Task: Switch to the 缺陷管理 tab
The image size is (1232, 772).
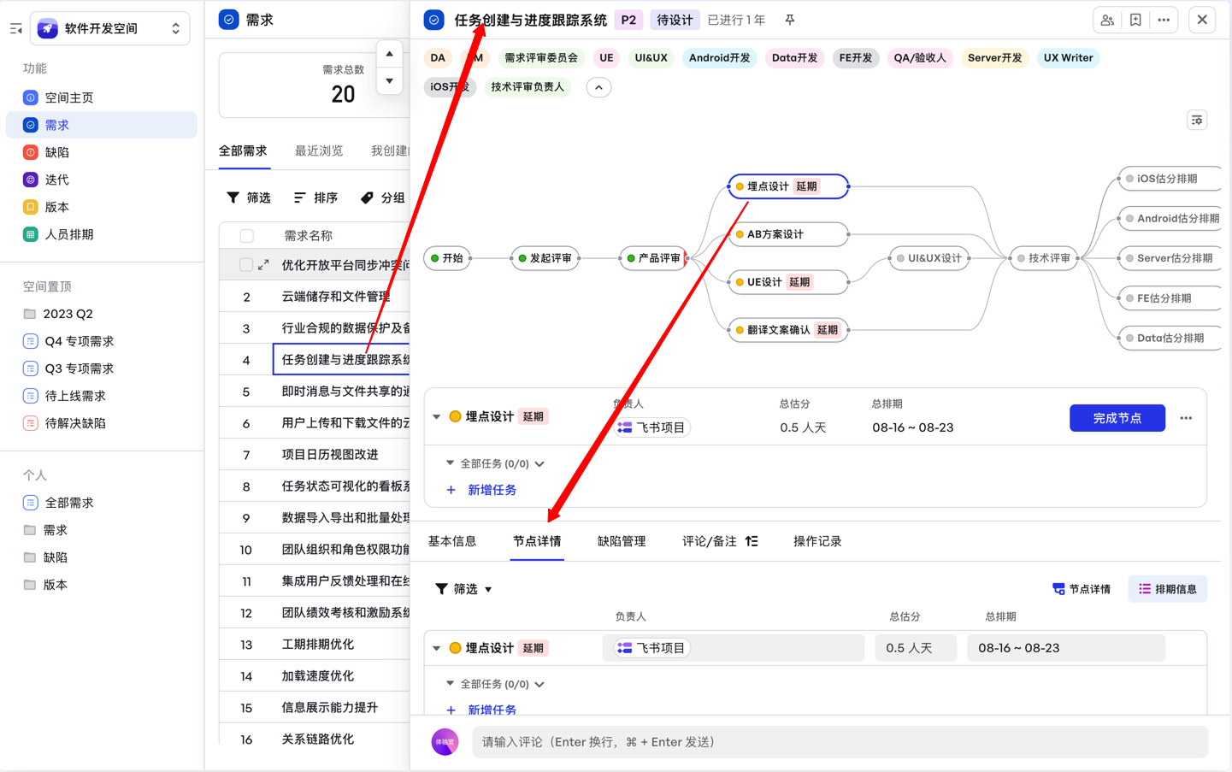Action: pyautogui.click(x=622, y=541)
